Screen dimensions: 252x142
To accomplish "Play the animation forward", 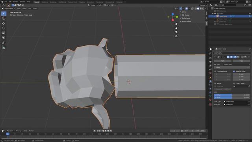I will (106, 131).
